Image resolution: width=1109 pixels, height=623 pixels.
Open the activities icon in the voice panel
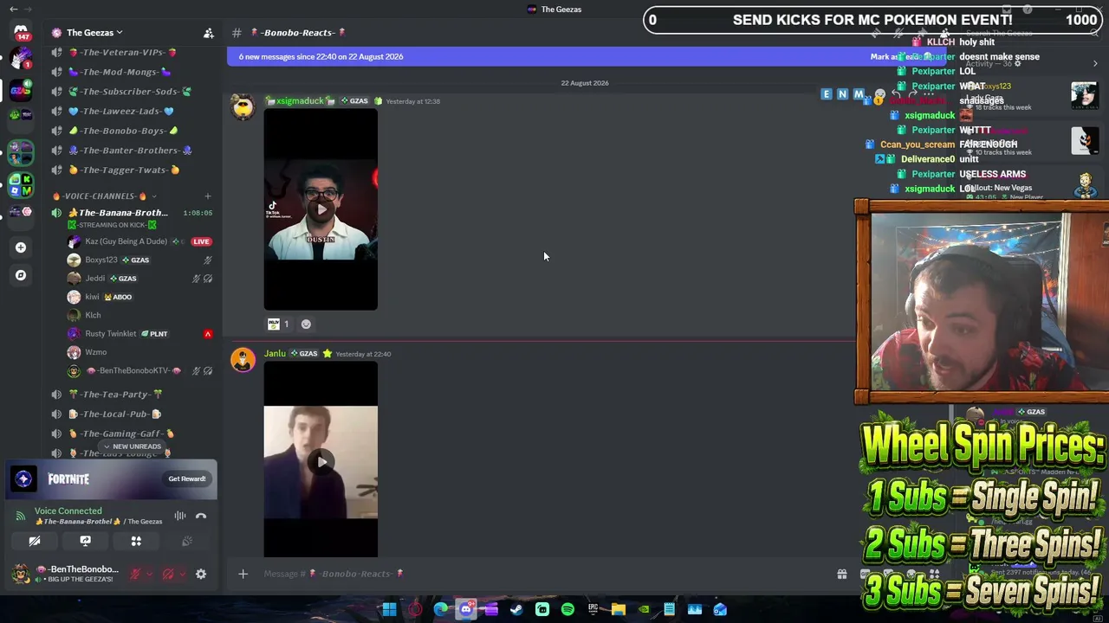pyautogui.click(x=136, y=541)
